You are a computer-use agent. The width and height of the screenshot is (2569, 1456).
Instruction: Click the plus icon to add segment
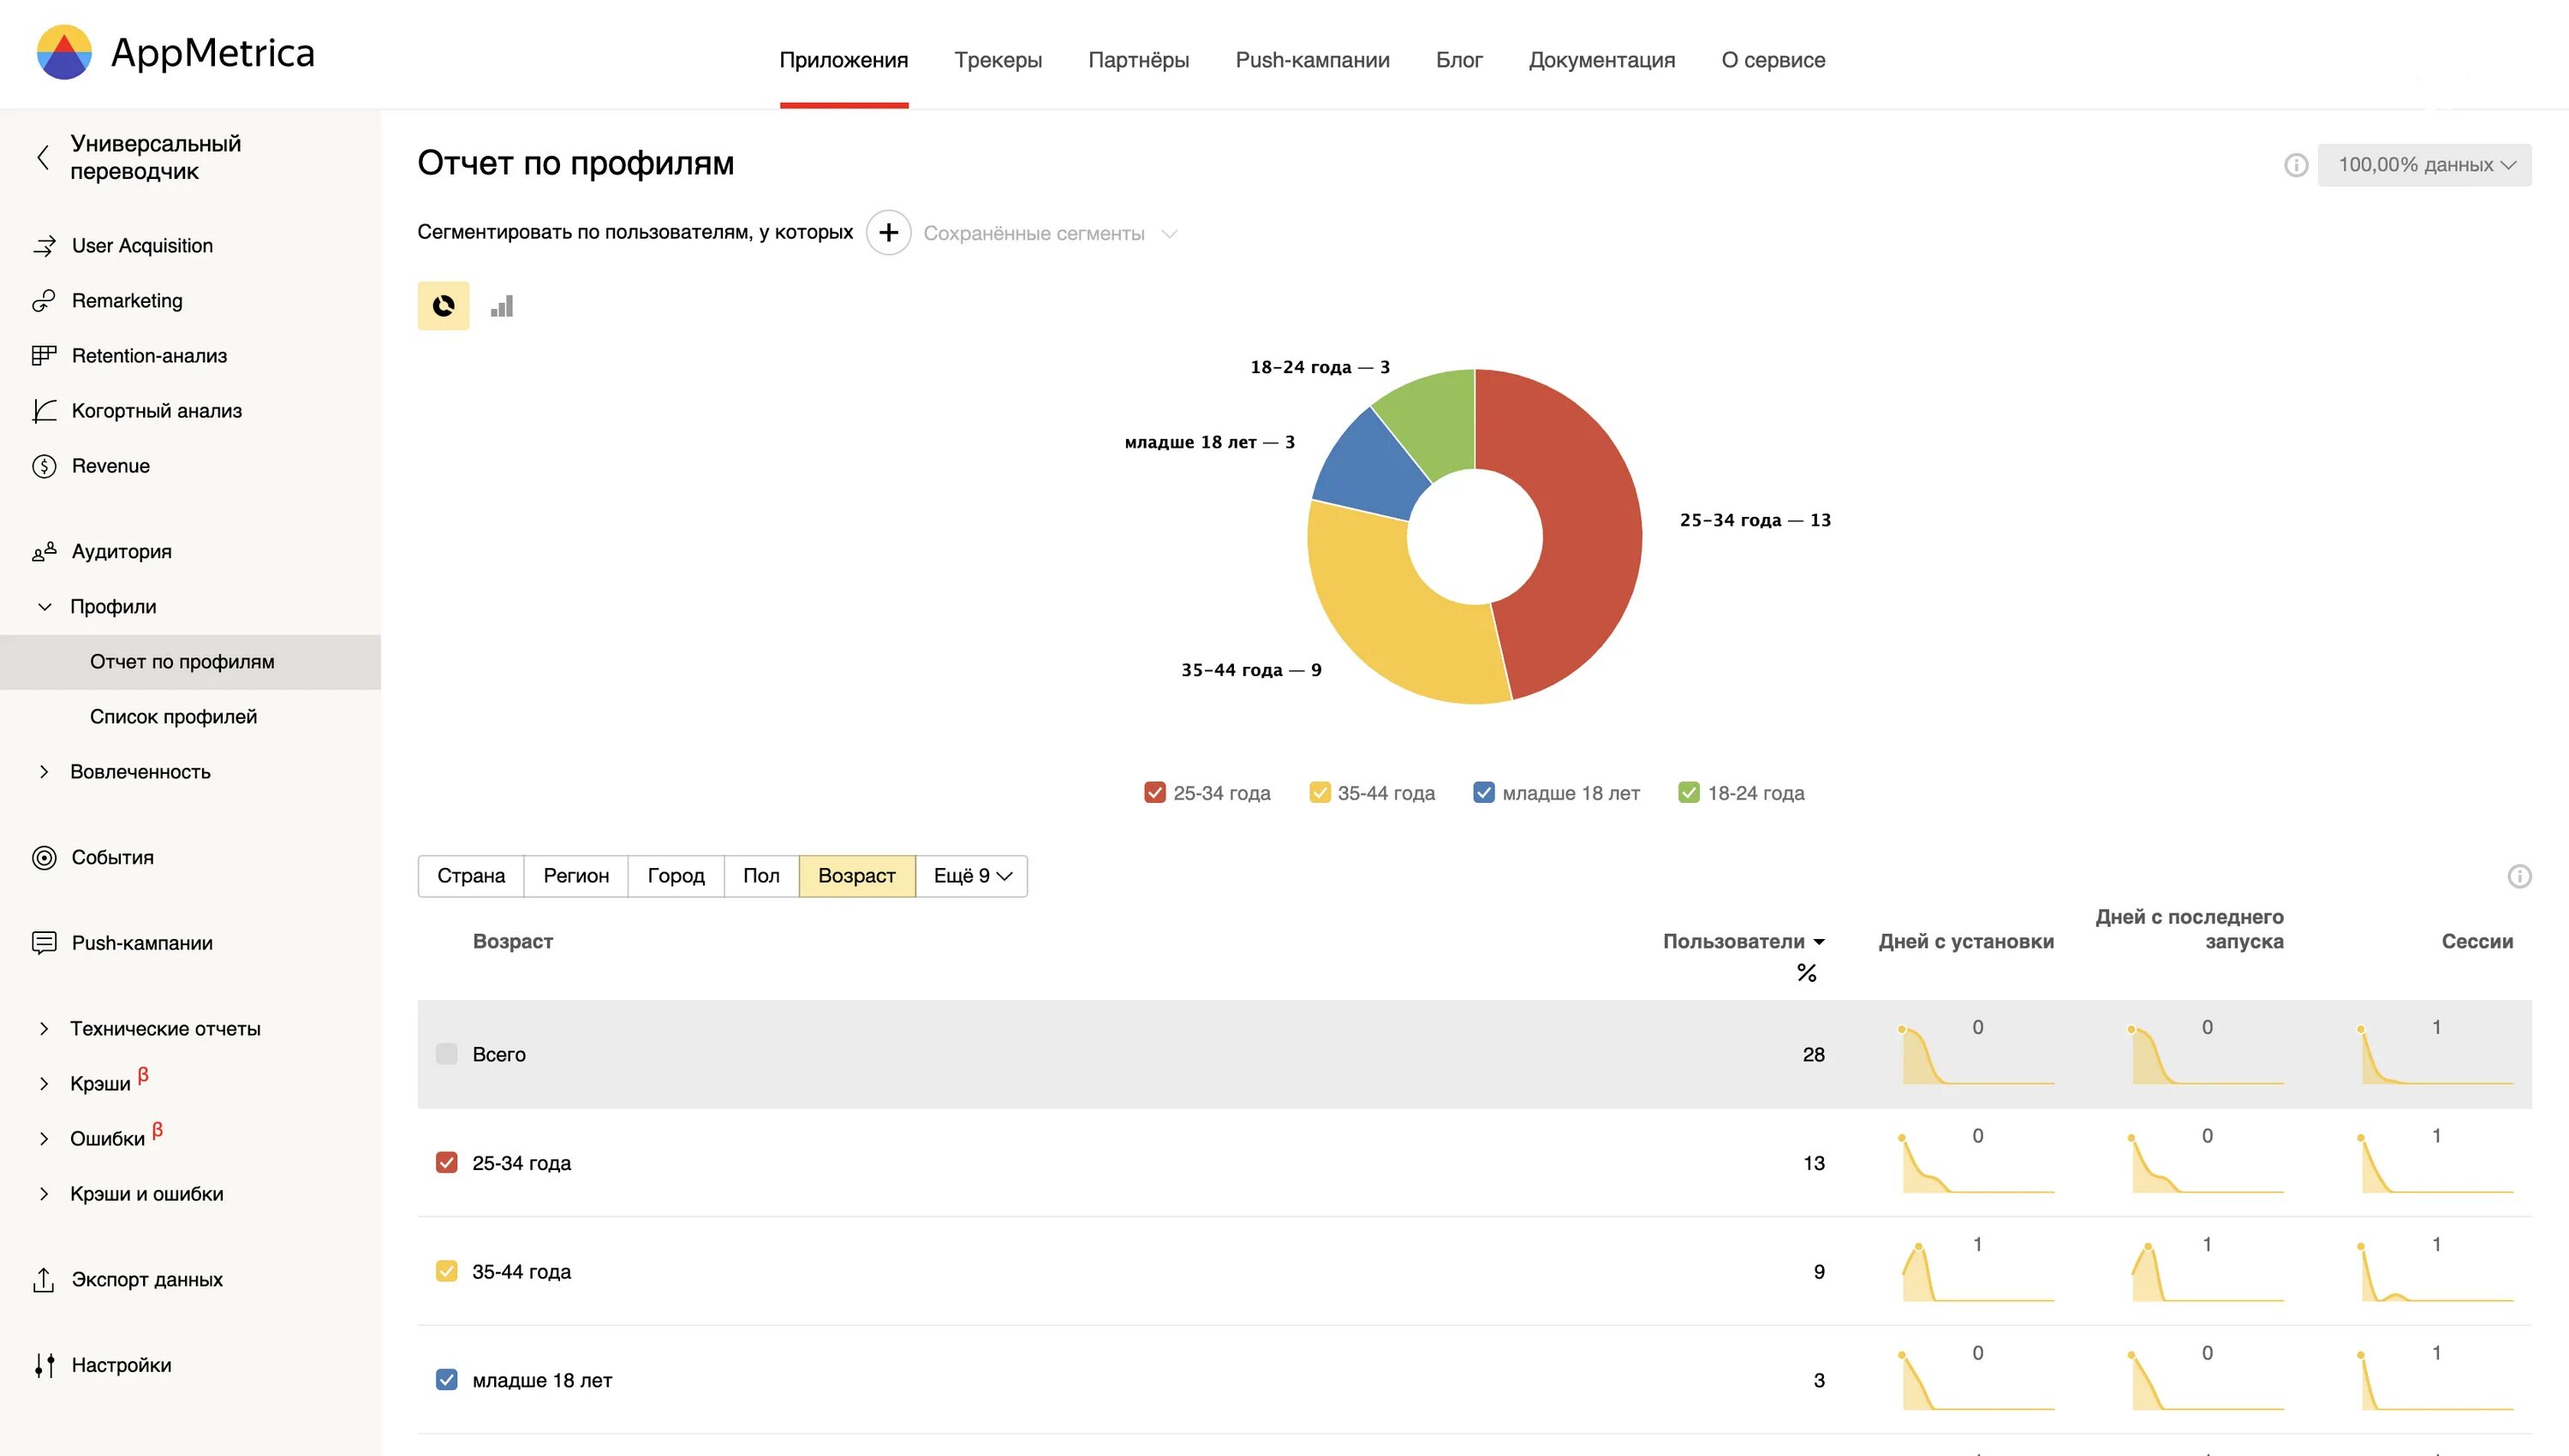tap(888, 233)
